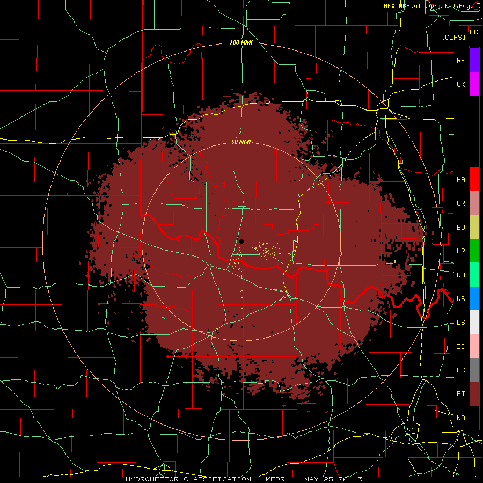Click the UK magenta legend swatch

[x=474, y=84]
